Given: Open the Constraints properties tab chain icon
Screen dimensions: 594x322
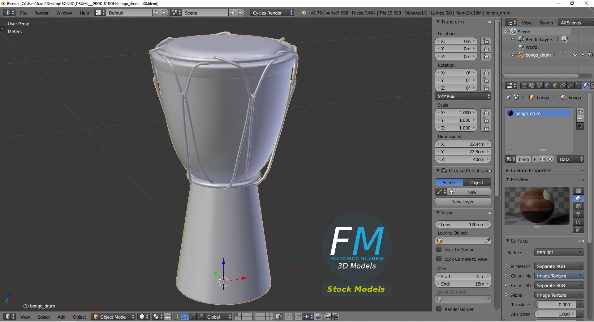Looking at the screenshot, I should pos(563,85).
